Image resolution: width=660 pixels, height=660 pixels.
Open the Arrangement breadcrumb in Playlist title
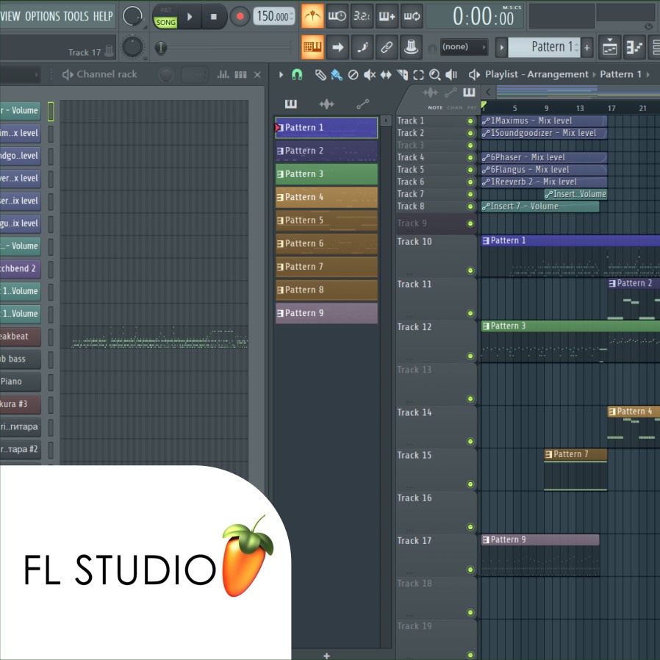pos(557,74)
